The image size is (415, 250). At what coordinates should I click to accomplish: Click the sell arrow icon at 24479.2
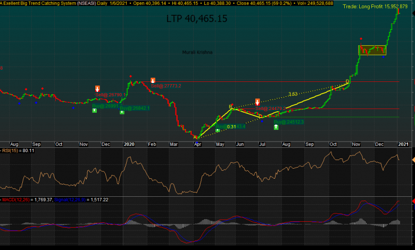point(258,102)
